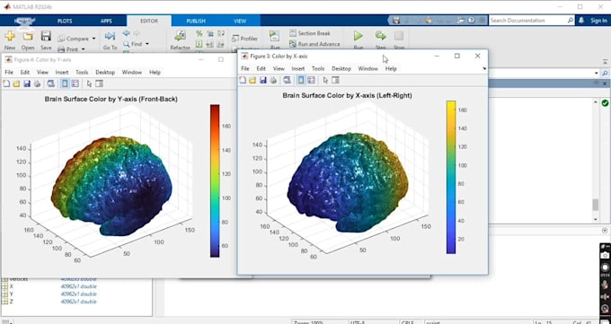Click the Open folder icon in the ribbon
Viewport: 611px width, 324px height.
click(28, 37)
